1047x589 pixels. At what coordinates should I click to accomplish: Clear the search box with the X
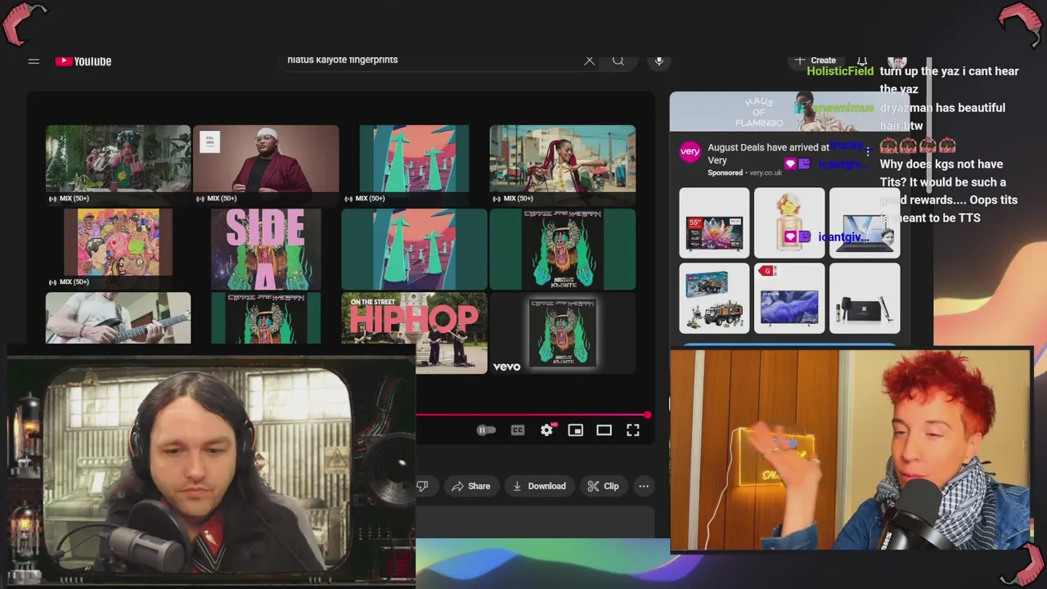(589, 61)
